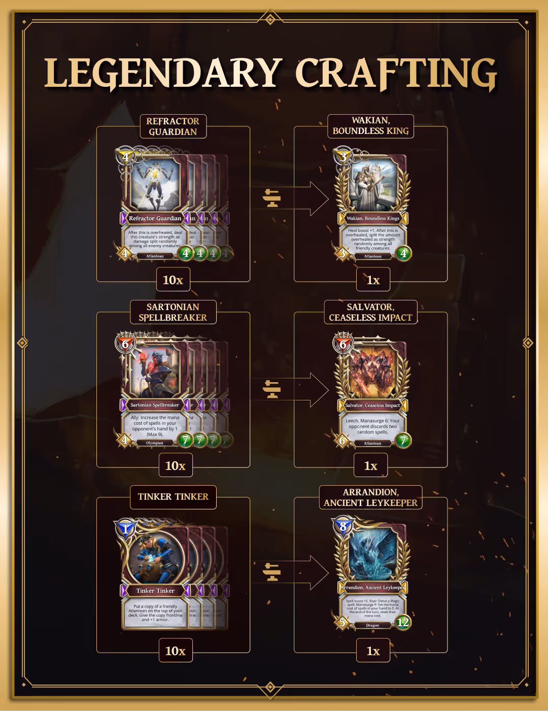Open the Arrandion, Ancient Leykeeper card
The width and height of the screenshot is (548, 711).
372,574
